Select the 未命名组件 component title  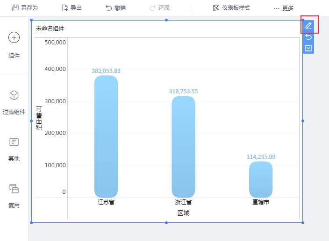tap(50, 28)
